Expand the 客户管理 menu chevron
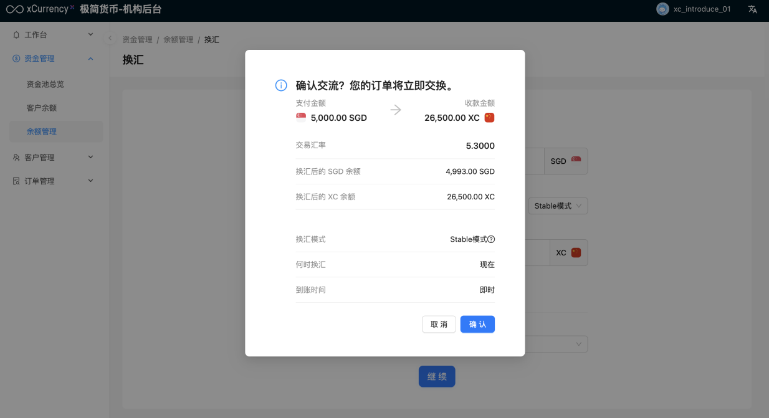The image size is (769, 418). click(x=90, y=158)
